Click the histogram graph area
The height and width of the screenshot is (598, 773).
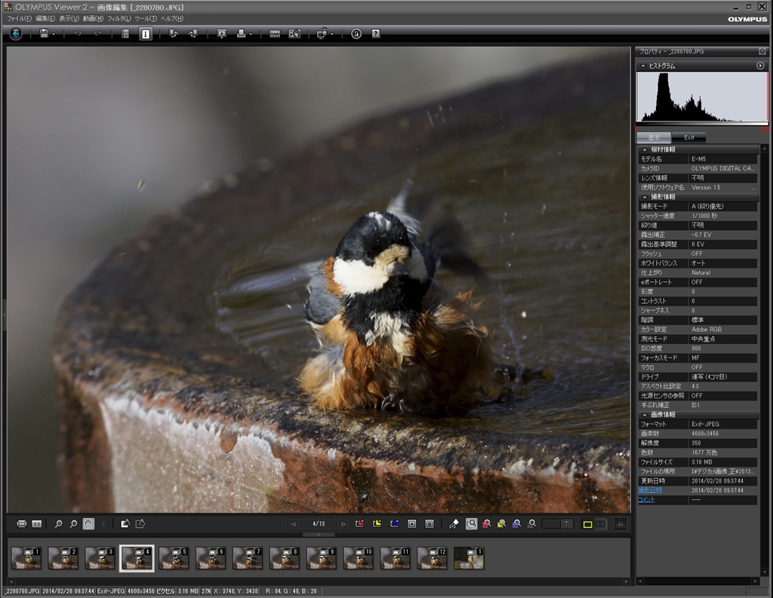701,97
